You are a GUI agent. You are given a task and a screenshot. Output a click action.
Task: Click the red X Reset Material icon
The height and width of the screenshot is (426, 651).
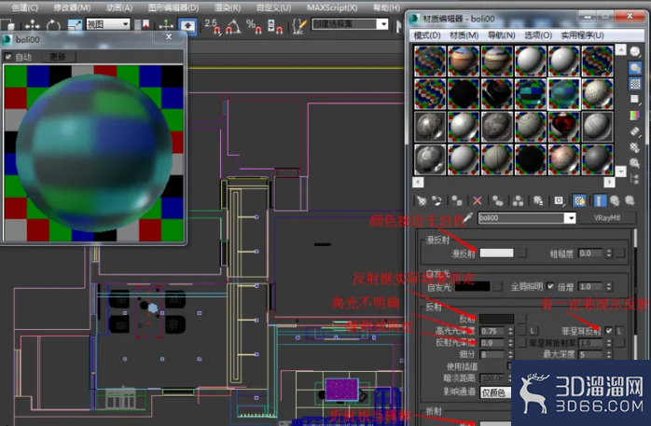pyautogui.click(x=478, y=201)
